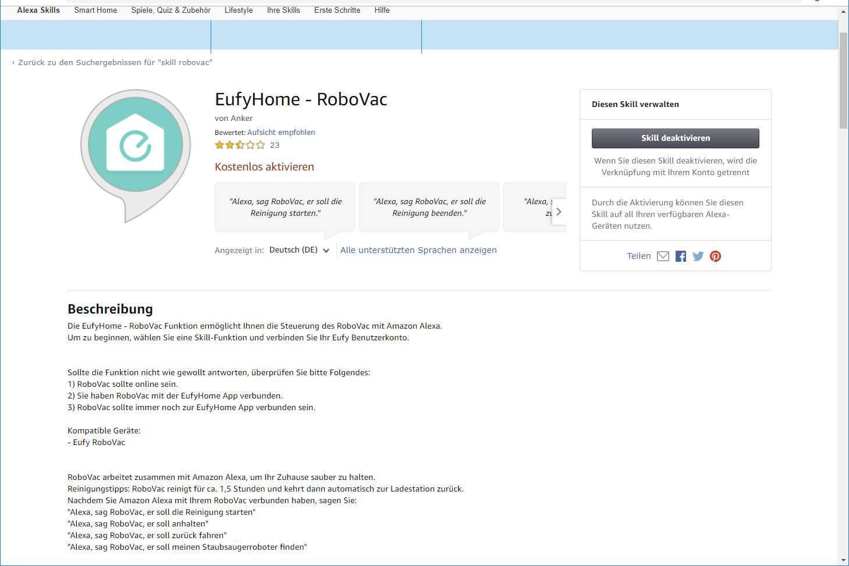Viewport: 849px width, 566px height.
Task: Select the 'Reinigung starten' example phrase card
Action: (x=285, y=207)
